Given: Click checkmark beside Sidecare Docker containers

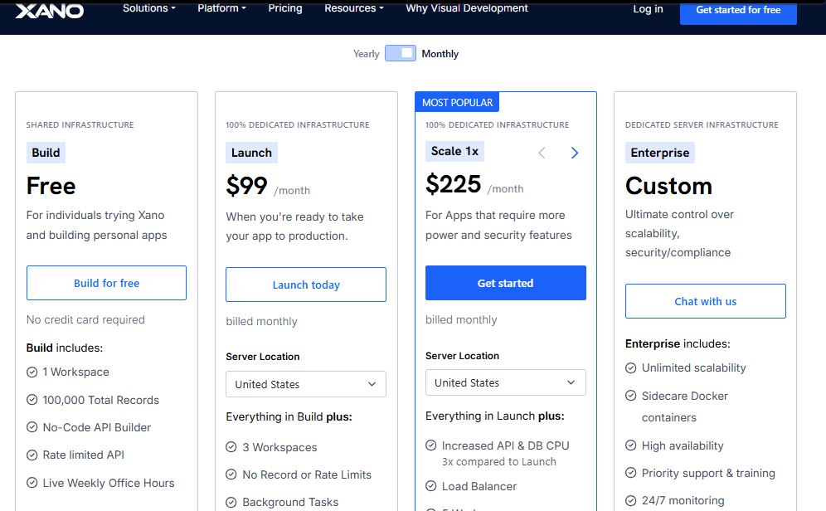Looking at the screenshot, I should (x=630, y=396).
